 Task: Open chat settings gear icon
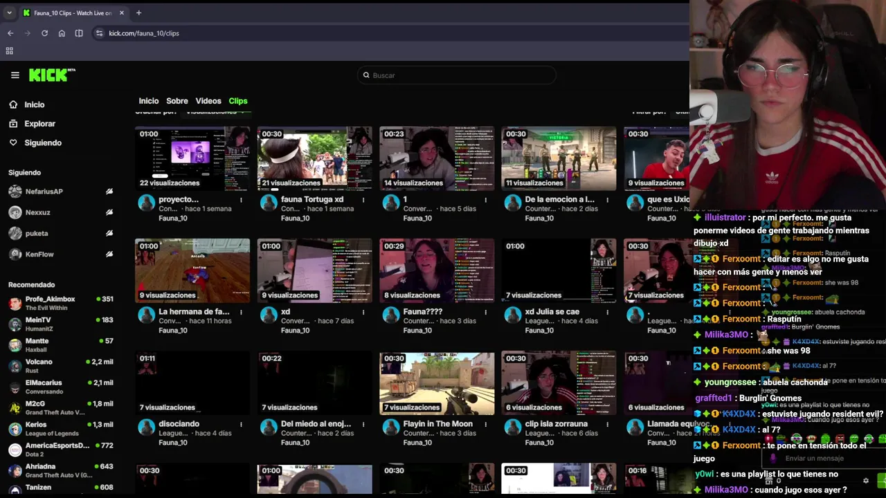(865, 480)
